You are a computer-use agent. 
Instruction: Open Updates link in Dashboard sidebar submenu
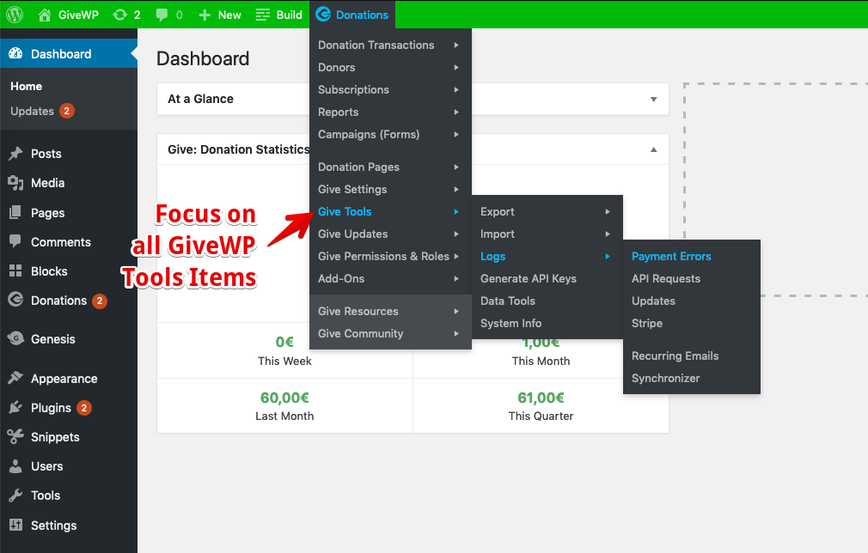pyautogui.click(x=32, y=111)
